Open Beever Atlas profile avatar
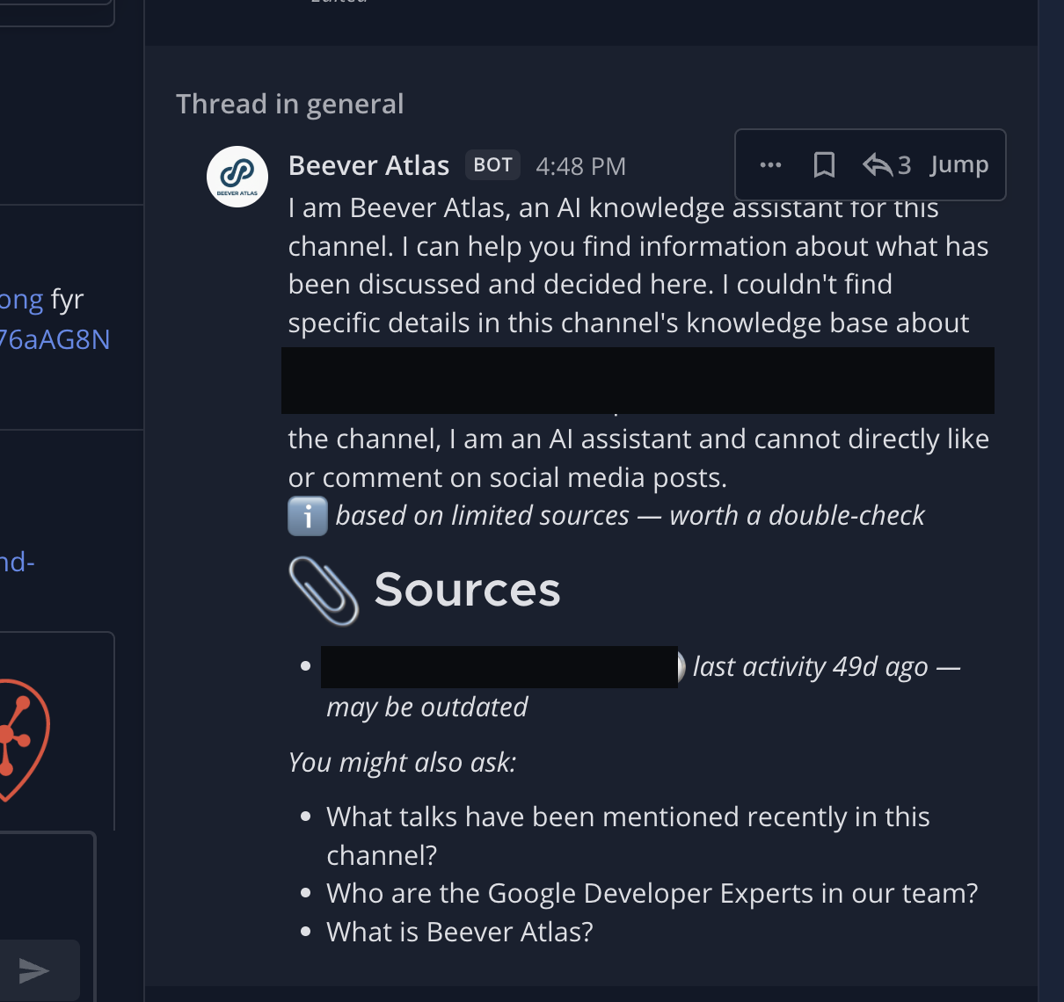The height and width of the screenshot is (1002, 1064). (x=237, y=177)
